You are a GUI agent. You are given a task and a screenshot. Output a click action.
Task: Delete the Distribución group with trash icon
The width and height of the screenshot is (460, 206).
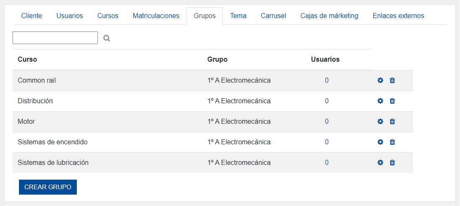click(392, 101)
